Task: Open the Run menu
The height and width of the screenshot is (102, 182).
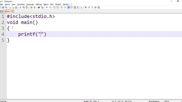Action: (x=52, y=5)
